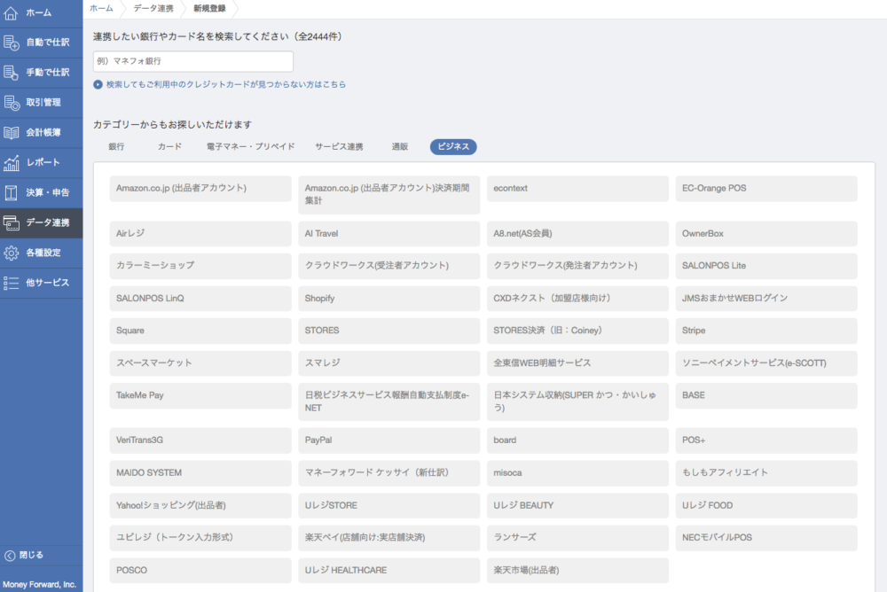
Task: Choose the スペースマーケット service
Action: click(x=200, y=363)
